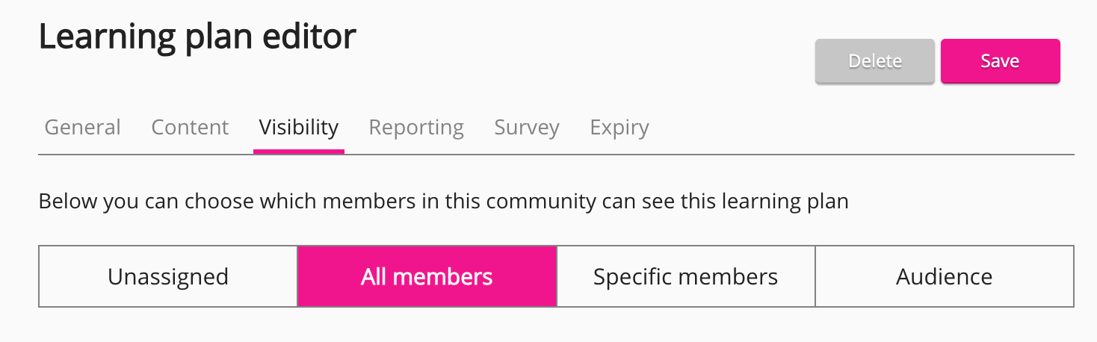The height and width of the screenshot is (342, 1097).
Task: Make the plan visible to all members
Action: click(x=427, y=277)
